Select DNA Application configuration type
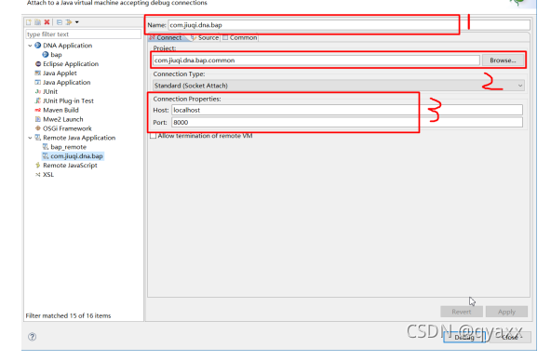This screenshot has width=551, height=361. tap(67, 46)
